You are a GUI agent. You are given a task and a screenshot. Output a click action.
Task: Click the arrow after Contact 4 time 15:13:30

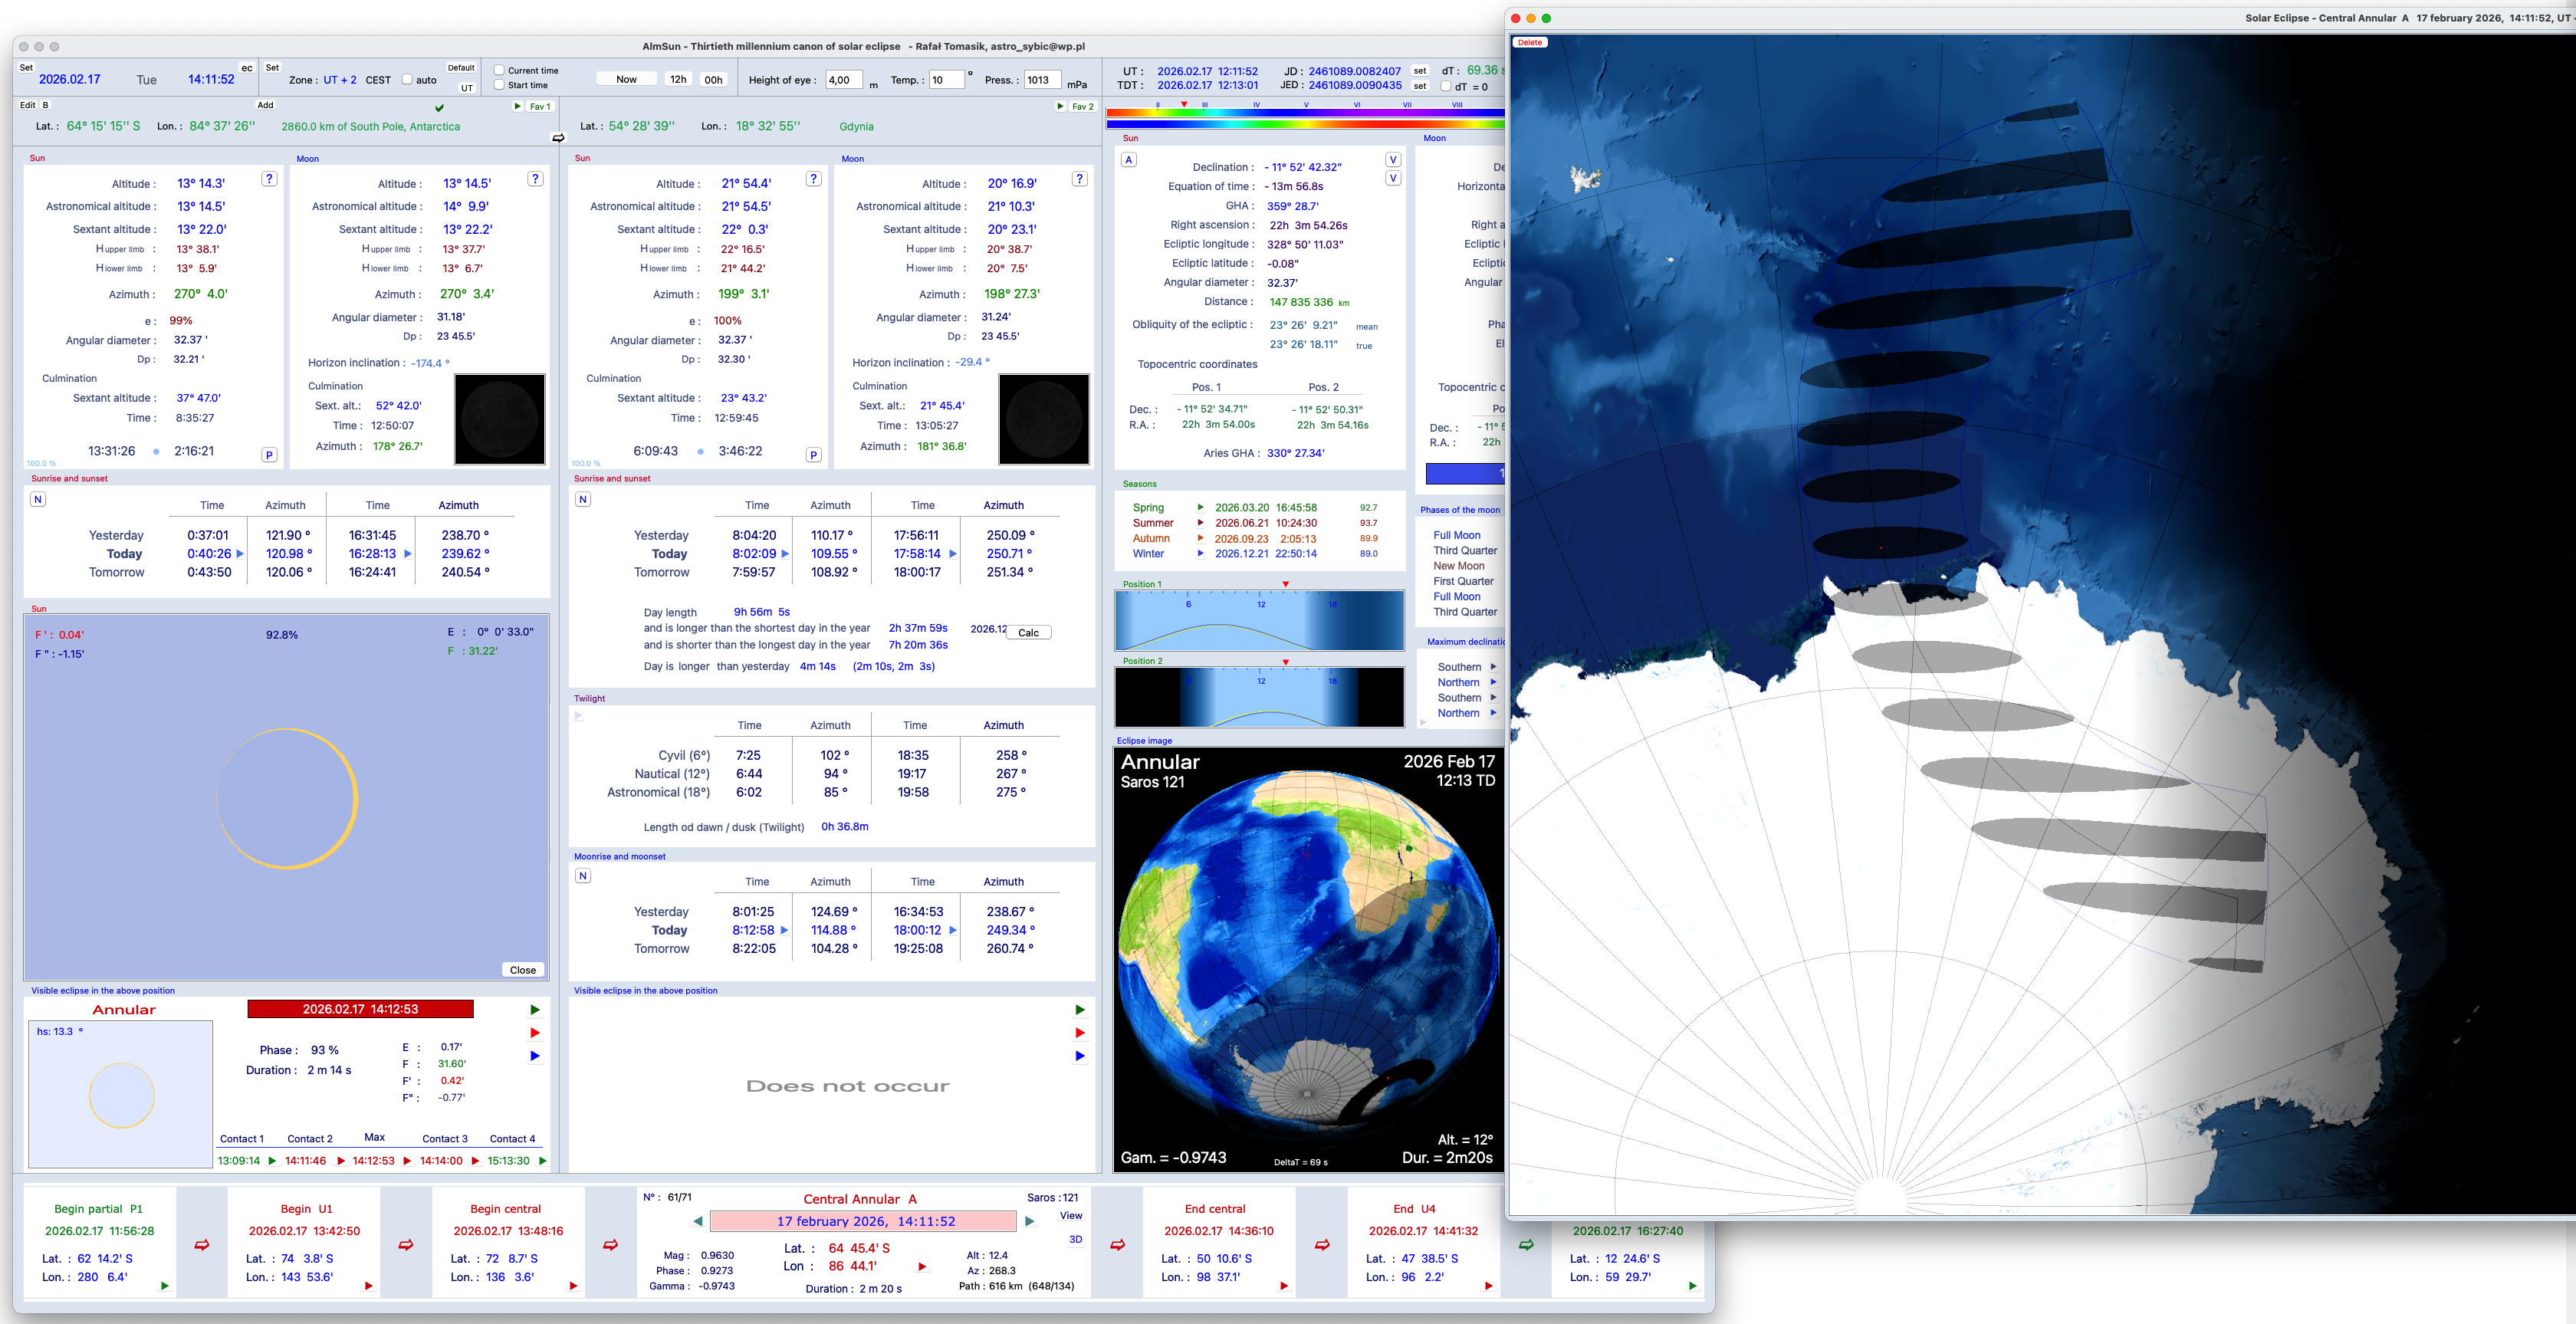click(x=543, y=1161)
